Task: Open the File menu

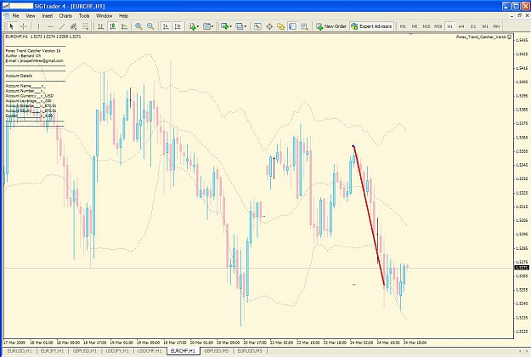Action: click(15, 16)
